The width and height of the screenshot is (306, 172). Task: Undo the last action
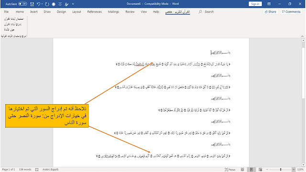38,4
